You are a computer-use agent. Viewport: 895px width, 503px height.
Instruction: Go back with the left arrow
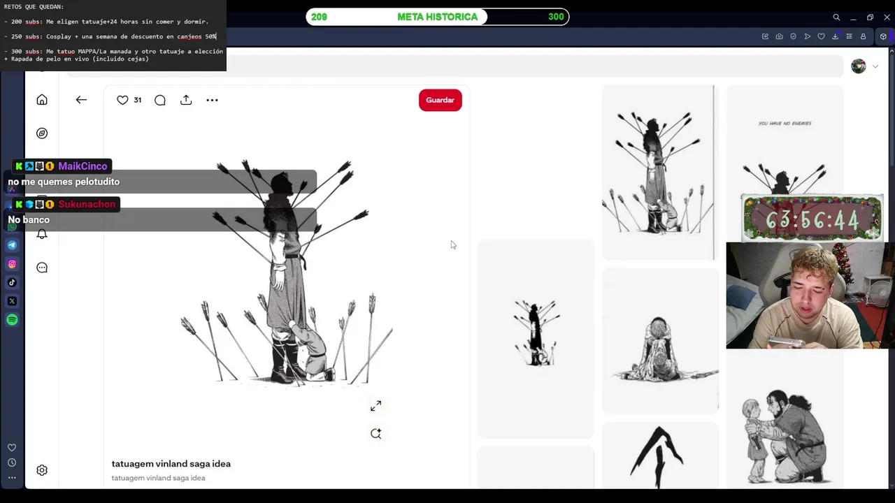pyautogui.click(x=81, y=100)
